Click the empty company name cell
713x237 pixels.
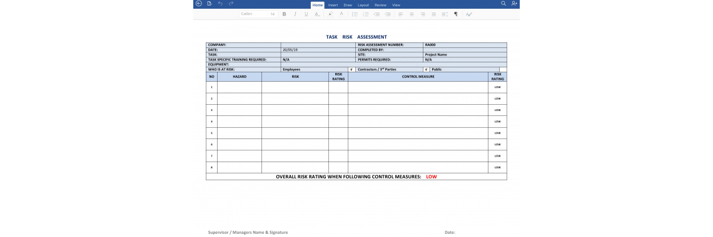pos(317,45)
